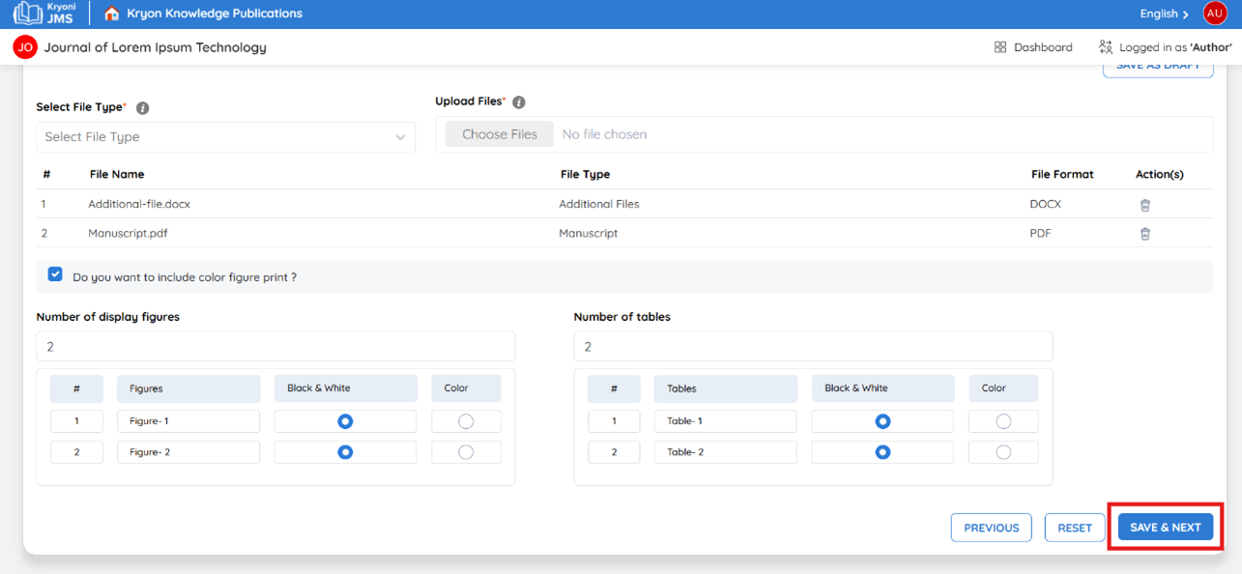
Task: Click the home icon beside Kryon Knowledge Publications
Action: pyautogui.click(x=112, y=14)
